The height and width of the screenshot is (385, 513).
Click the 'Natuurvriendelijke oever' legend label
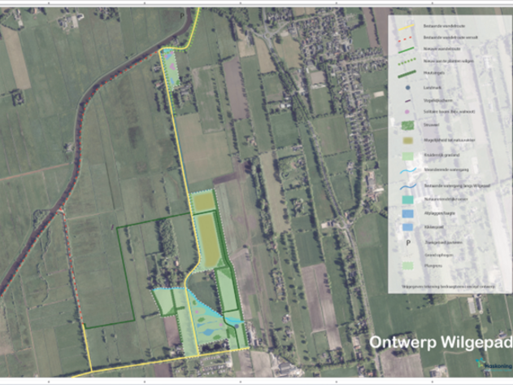[446, 199]
